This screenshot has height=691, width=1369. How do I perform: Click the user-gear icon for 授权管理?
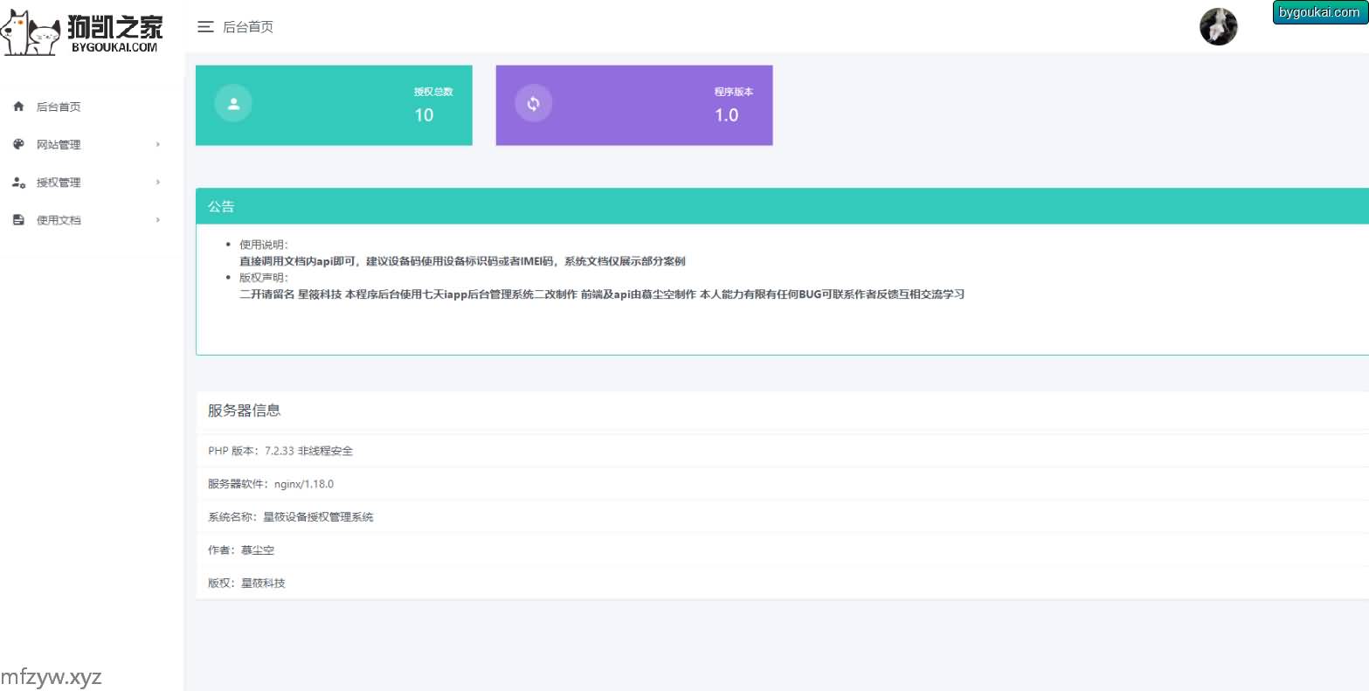click(18, 183)
